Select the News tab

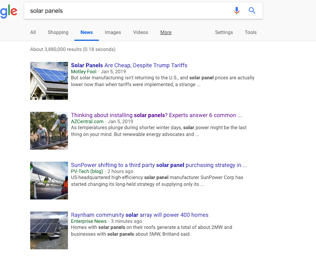pyautogui.click(x=87, y=32)
